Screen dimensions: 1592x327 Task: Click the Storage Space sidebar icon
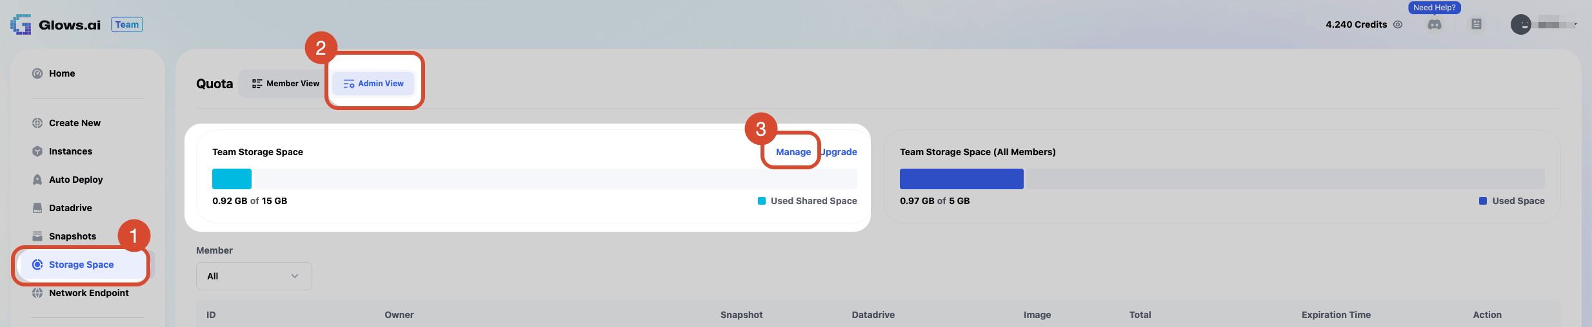37,265
